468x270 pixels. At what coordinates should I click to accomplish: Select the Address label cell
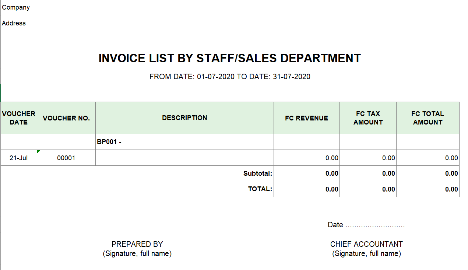[14, 23]
